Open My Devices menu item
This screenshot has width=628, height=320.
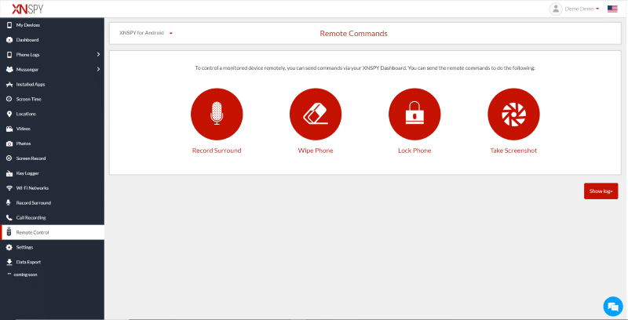(52, 25)
